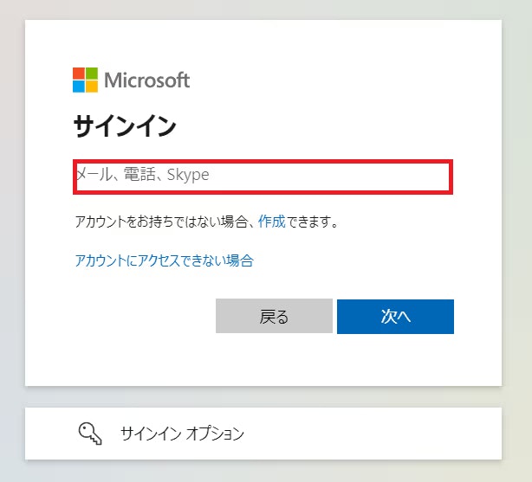Click the gray background outside the sign-in card

[516, 237]
